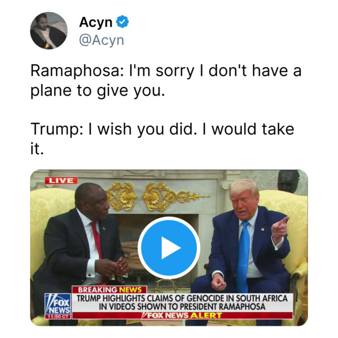Click the FOX NEWS ALERT strip
The width and height of the screenshot is (338, 338).
pyautogui.click(x=182, y=315)
